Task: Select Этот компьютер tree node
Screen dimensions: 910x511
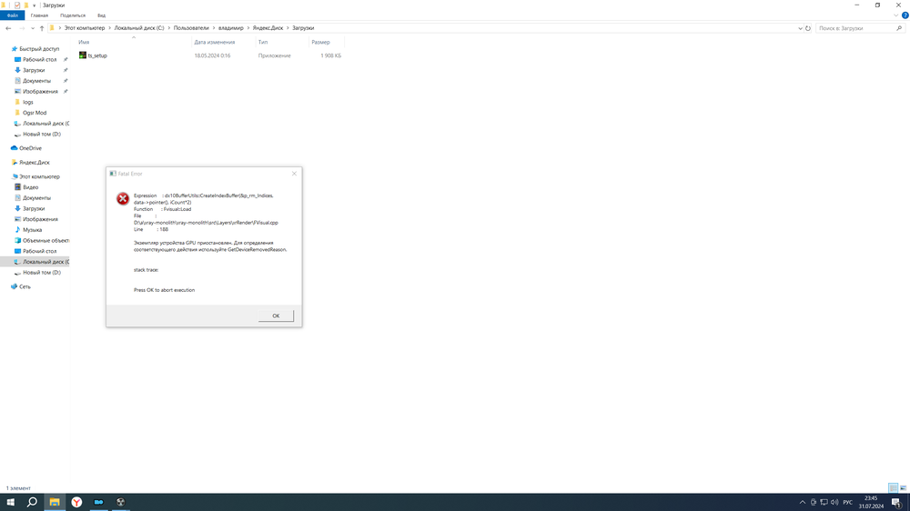Action: click(x=39, y=176)
